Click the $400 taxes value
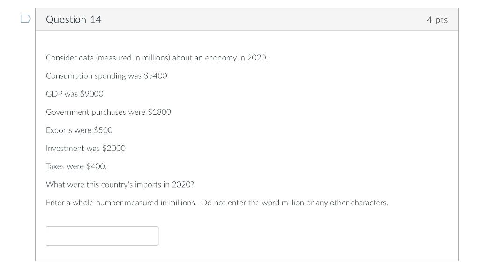This screenshot has height=270, width=480. [x=96, y=166]
